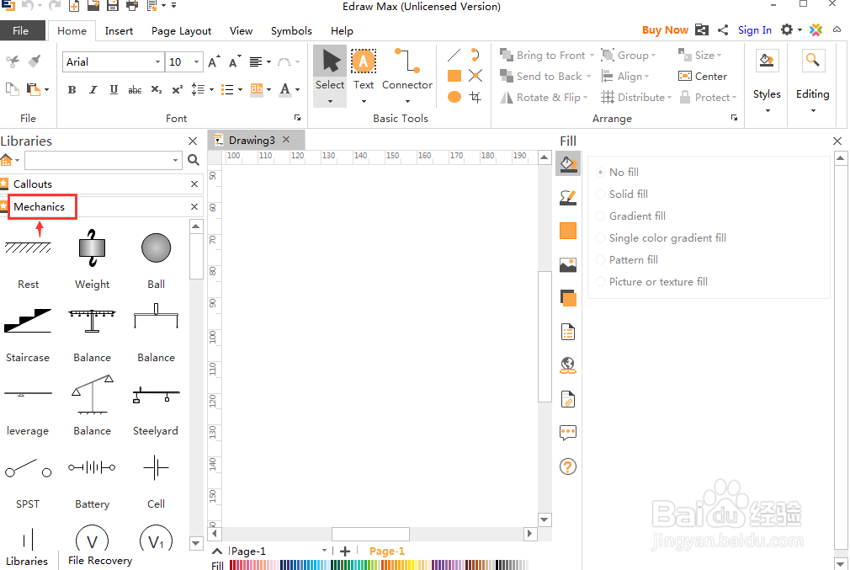This screenshot has height=570, width=850.
Task: Decrease font size
Action: point(235,61)
